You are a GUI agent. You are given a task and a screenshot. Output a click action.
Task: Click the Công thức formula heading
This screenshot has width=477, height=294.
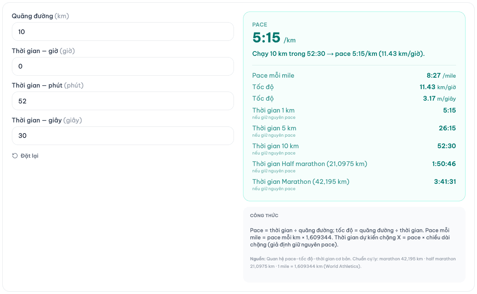click(x=264, y=216)
